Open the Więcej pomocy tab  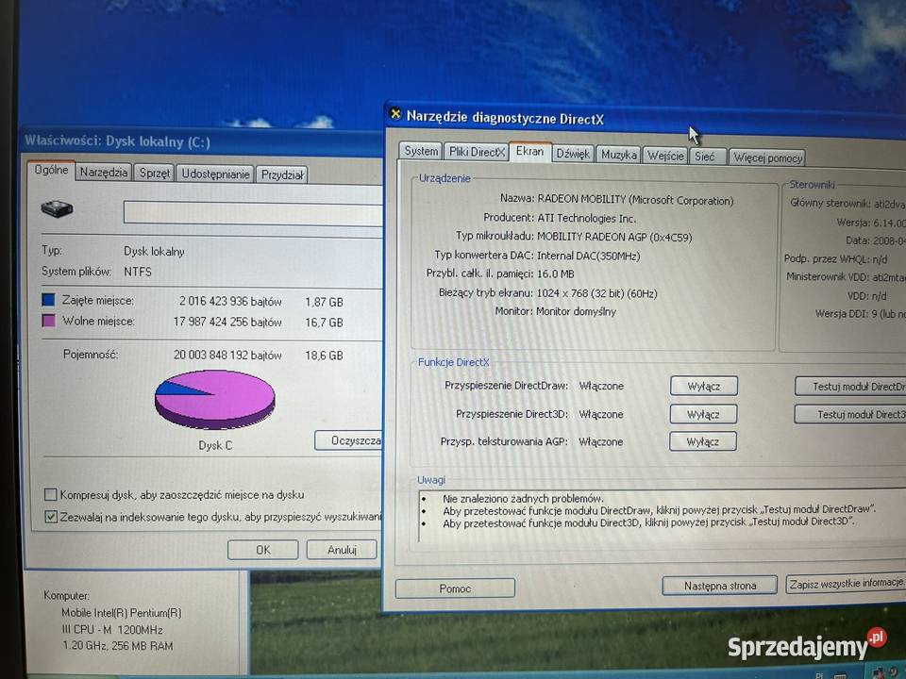click(766, 157)
